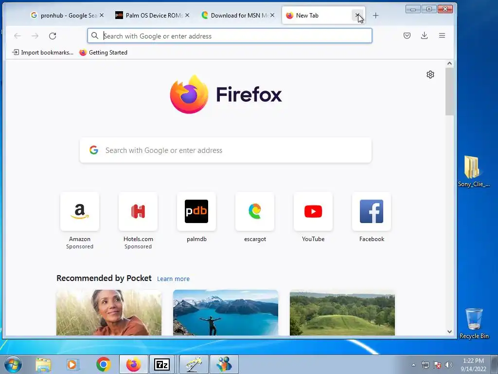Go forward using the forward arrow
This screenshot has height=374, width=498.
pos(35,36)
